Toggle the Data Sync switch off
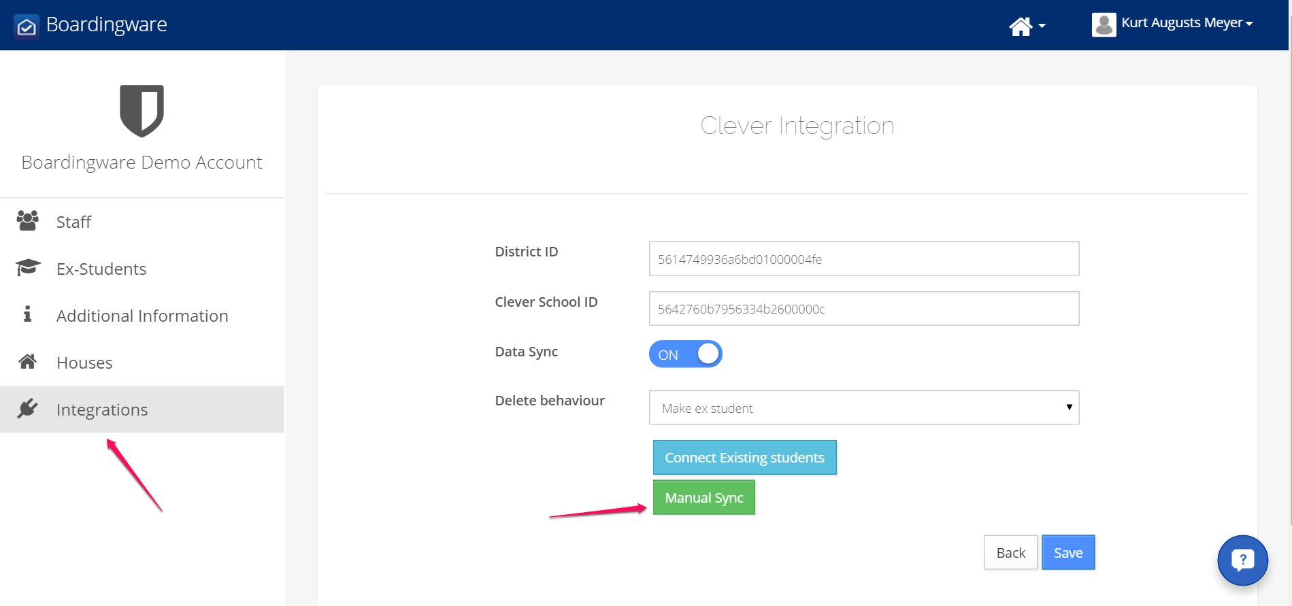The image size is (1292, 606). pos(685,354)
